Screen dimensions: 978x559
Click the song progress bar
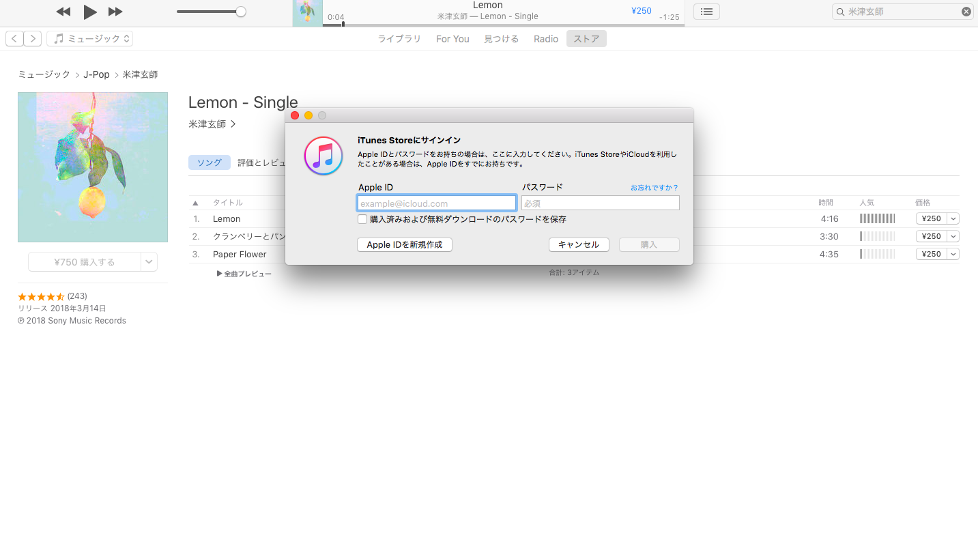pos(504,25)
